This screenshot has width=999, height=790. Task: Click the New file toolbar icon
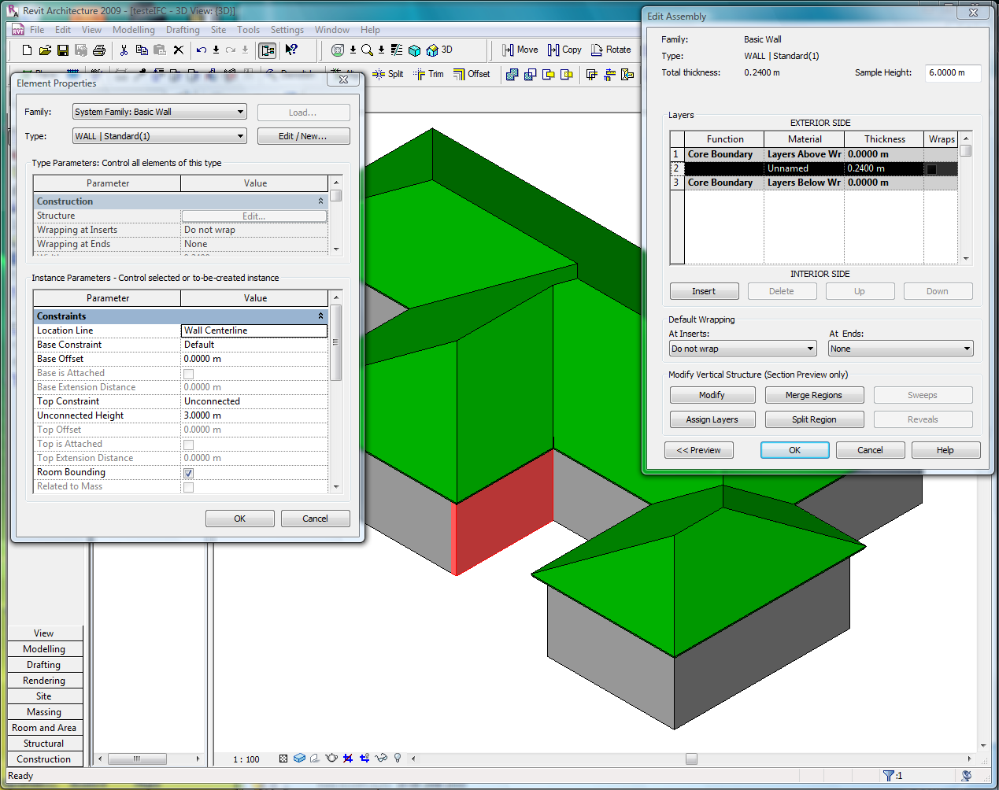point(27,50)
